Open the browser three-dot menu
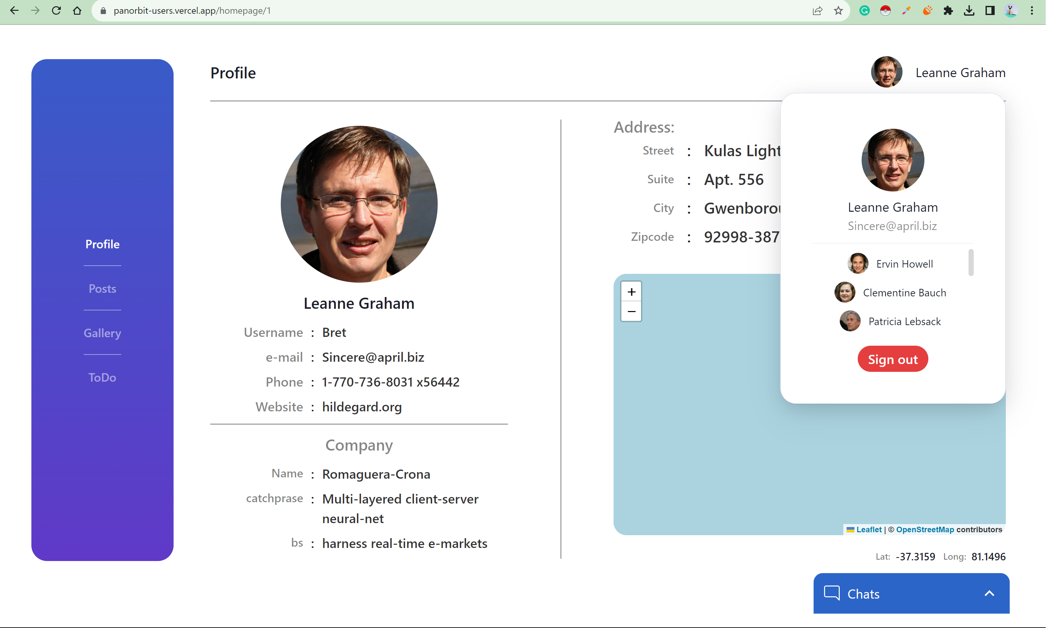The height and width of the screenshot is (628, 1046). pos(1032,10)
